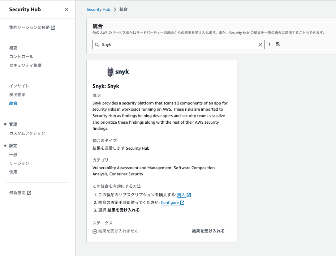The width and height of the screenshot is (336, 256).
Task: Click external link icon next to 購入
Action: point(189,195)
